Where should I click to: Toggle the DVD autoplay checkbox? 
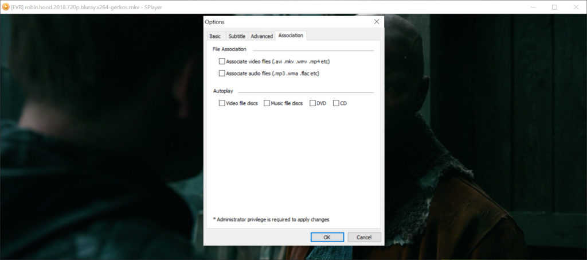tap(312, 103)
